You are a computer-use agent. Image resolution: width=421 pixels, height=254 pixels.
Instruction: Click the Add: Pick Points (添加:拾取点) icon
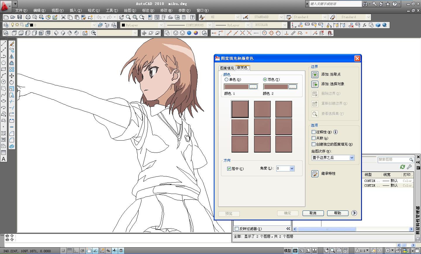[x=315, y=75]
